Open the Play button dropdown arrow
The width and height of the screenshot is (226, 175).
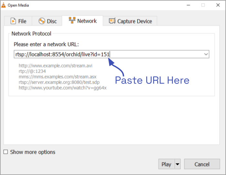178,164
